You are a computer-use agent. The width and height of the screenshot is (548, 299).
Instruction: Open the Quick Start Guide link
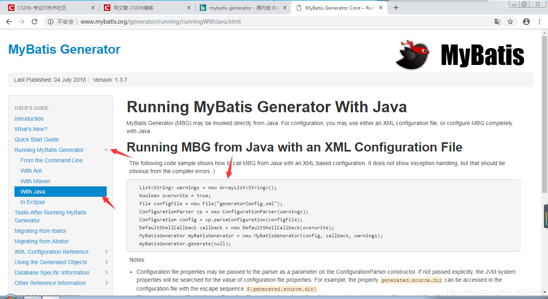(37, 139)
